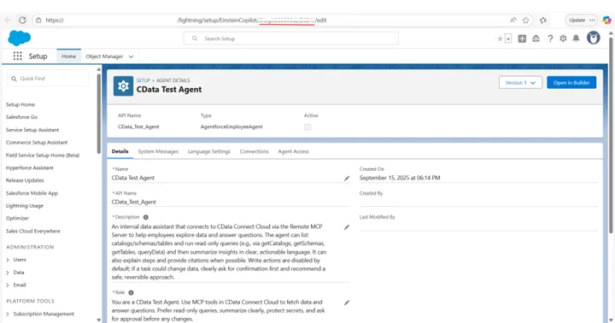Switch to the Agent Access tab
Screen dimensions: 615x323
293,151
